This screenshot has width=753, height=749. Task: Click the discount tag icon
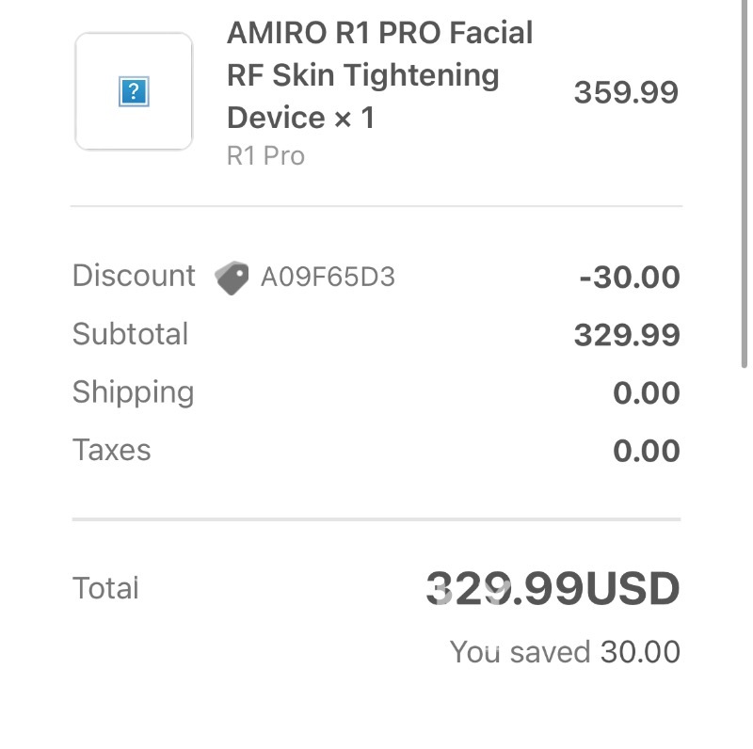(x=232, y=278)
